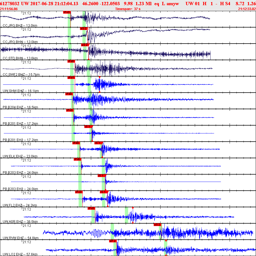Select the iPc0 pick flag on UW.ASR EHZ
This screenshot has height=256, width=256.
point(91,208)
